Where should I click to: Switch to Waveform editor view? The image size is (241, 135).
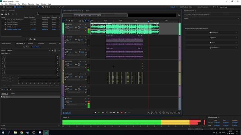[x=8, y=7]
